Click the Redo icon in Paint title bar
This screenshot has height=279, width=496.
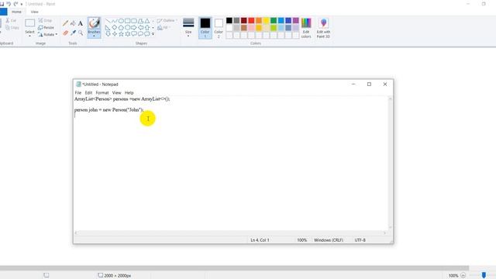15,4
